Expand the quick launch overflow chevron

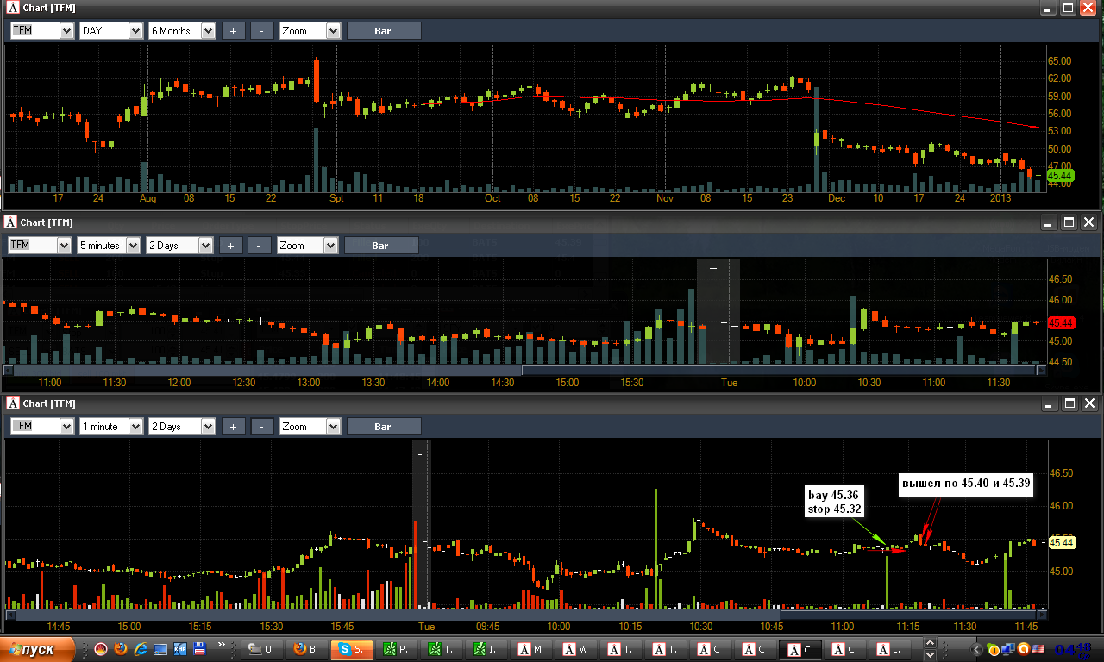[x=223, y=645]
